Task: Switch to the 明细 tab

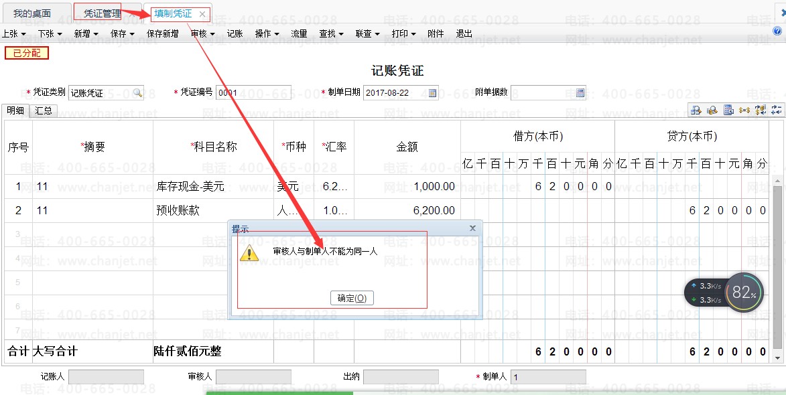Action: tap(15, 110)
